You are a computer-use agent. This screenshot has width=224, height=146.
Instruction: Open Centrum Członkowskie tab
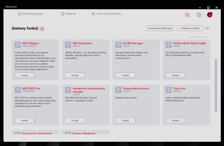click(x=106, y=14)
